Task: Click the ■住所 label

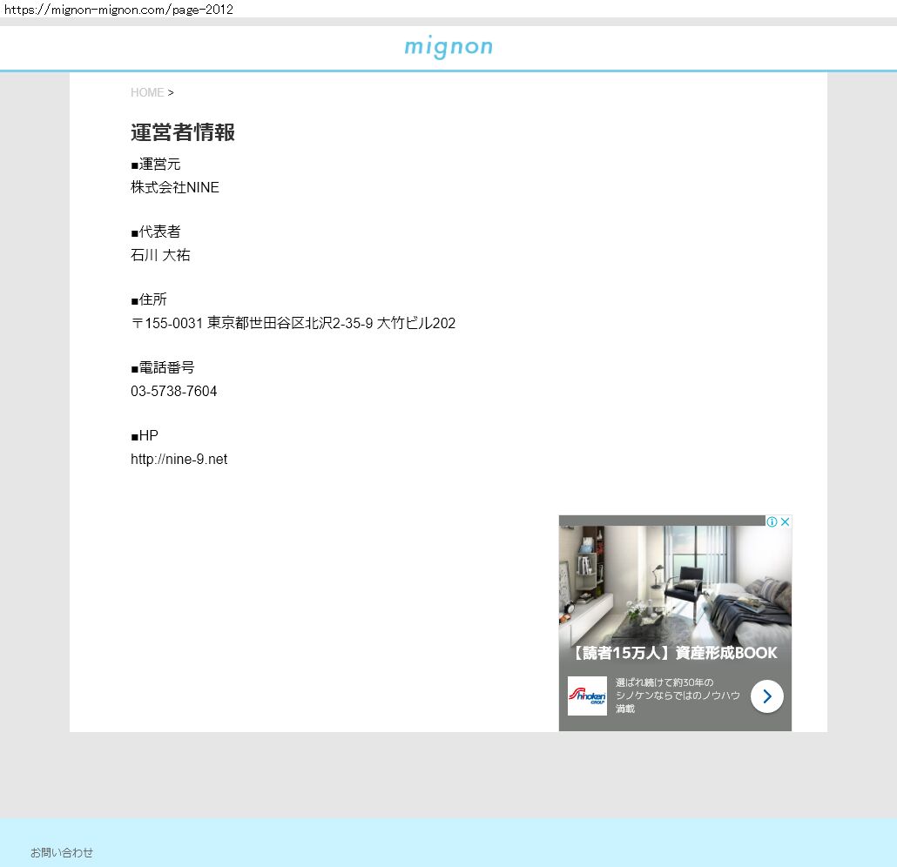Action: coord(149,299)
